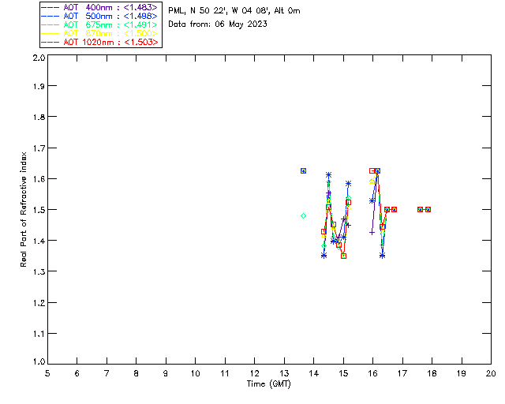
Task: Click y-axis tick label 1.6
Action: click(39, 179)
